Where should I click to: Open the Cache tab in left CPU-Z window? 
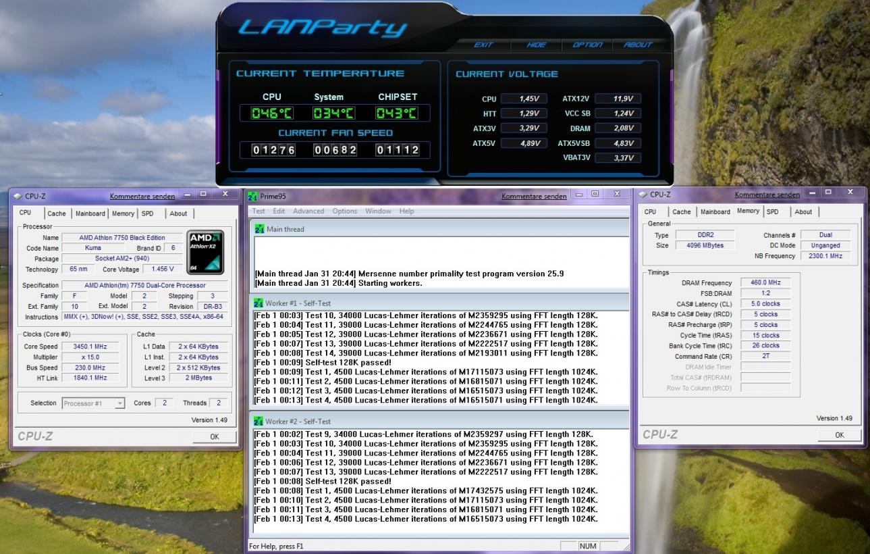coord(57,213)
